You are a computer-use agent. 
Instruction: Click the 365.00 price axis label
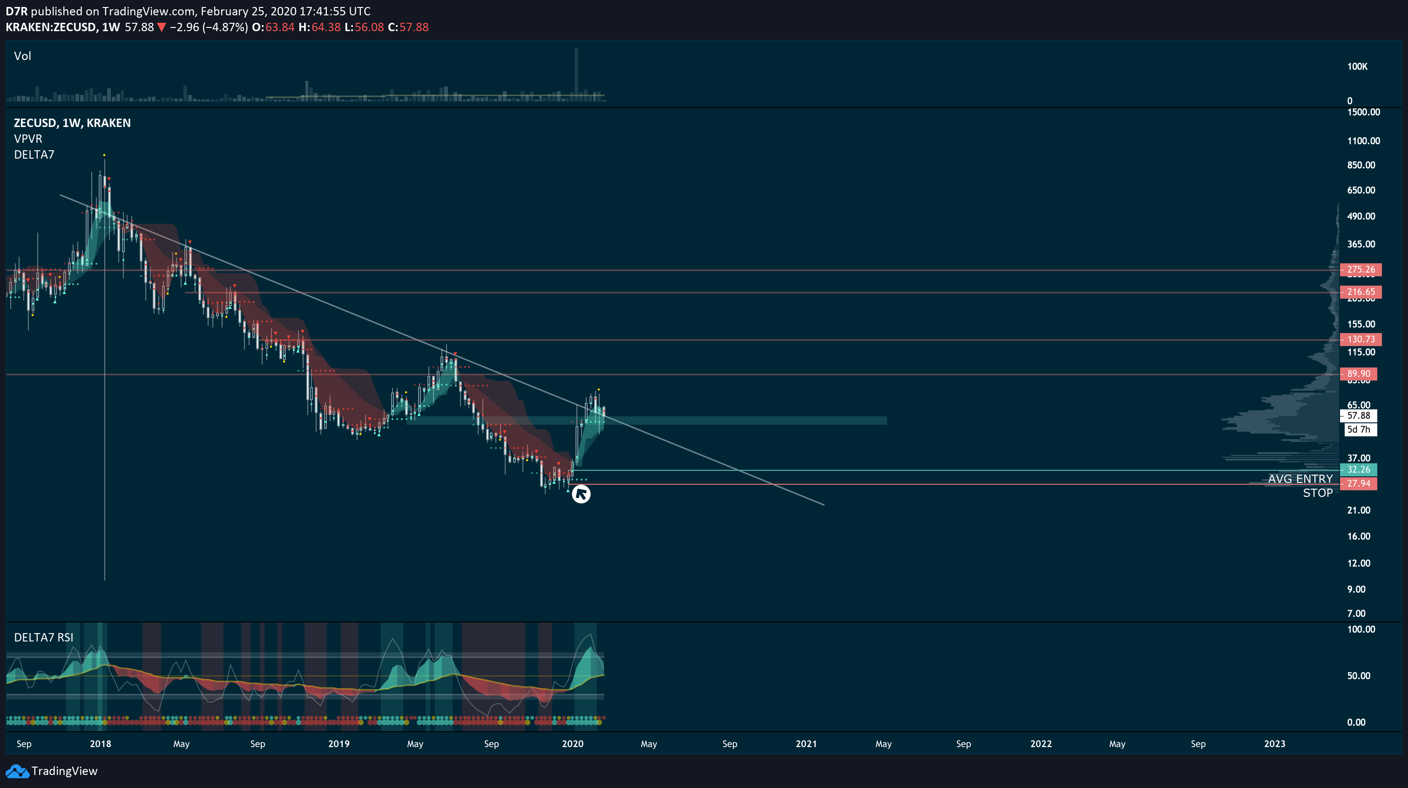click(x=1361, y=244)
